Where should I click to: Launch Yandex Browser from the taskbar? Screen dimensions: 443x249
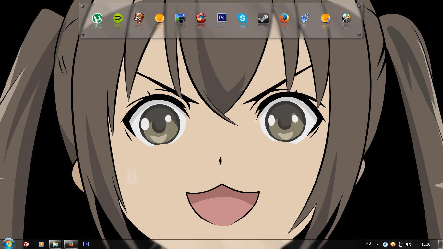click(x=26, y=244)
